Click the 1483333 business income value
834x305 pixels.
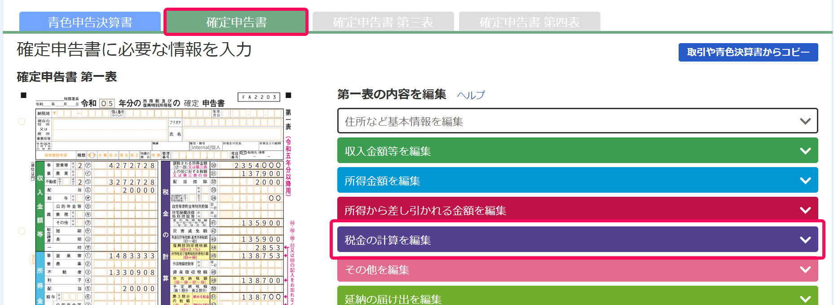click(132, 256)
